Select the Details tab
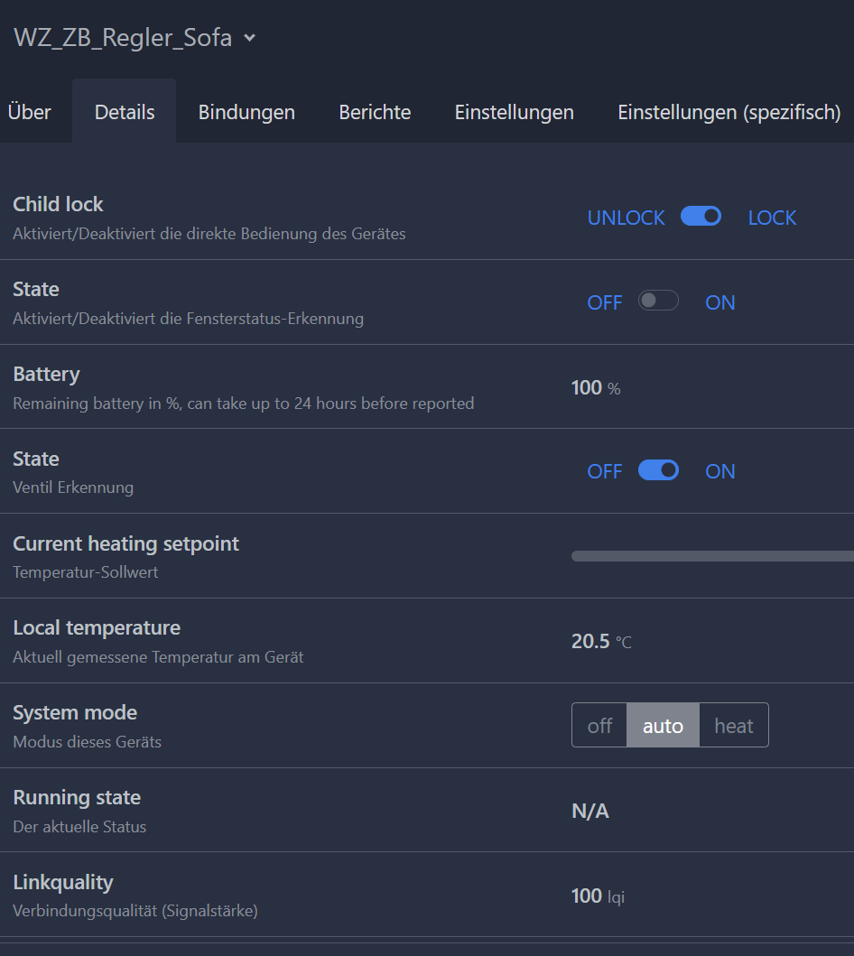The width and height of the screenshot is (854, 956). (x=125, y=113)
